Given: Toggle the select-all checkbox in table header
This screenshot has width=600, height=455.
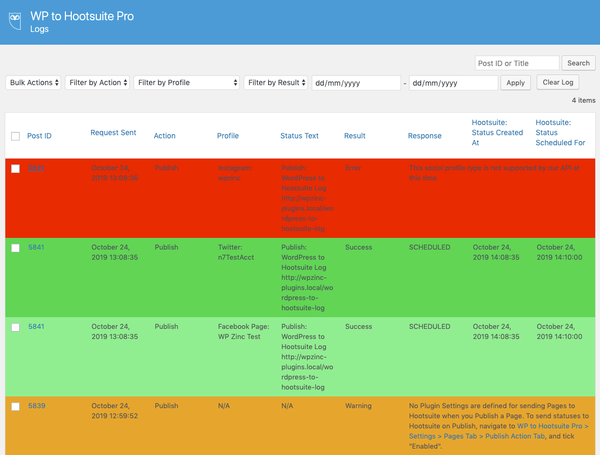Looking at the screenshot, I should (15, 136).
